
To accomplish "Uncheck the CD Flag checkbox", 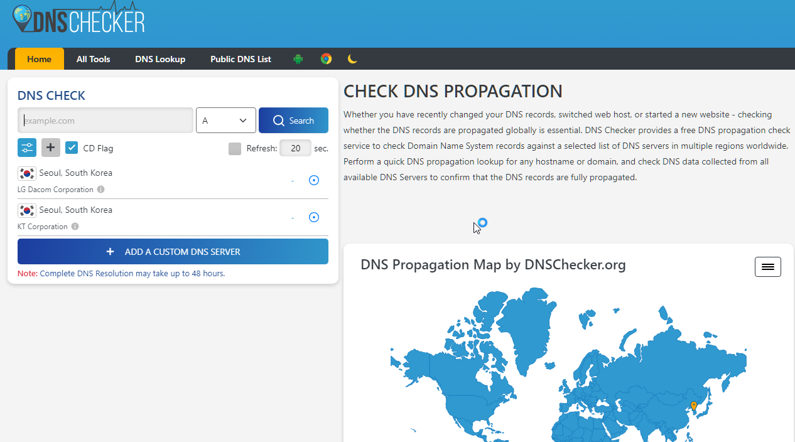I will click(72, 148).
